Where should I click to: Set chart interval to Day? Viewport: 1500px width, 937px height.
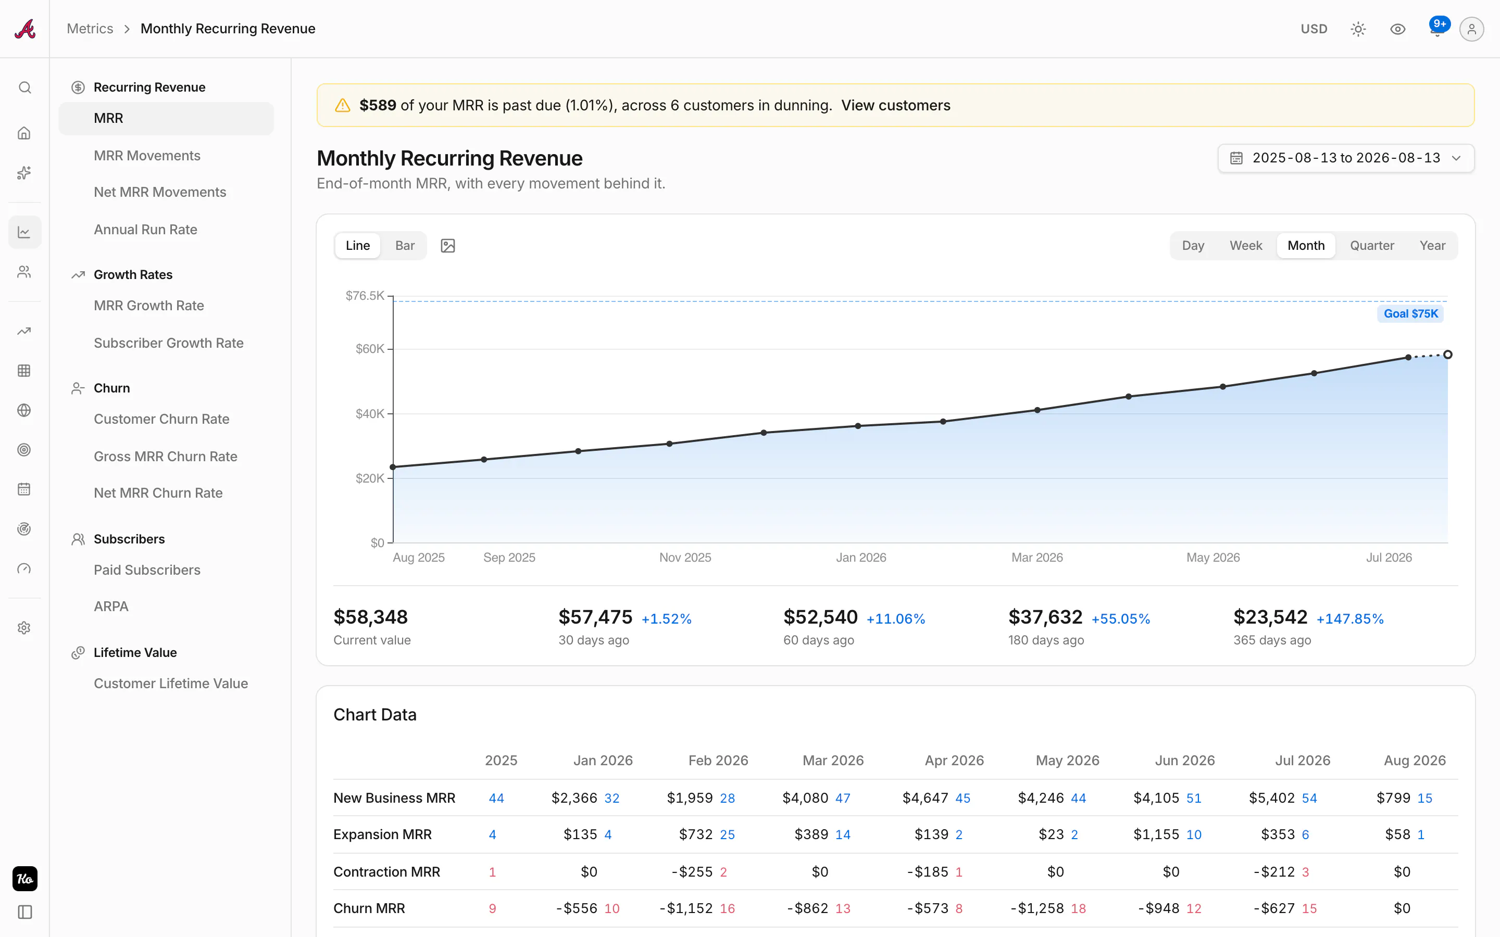(x=1193, y=245)
